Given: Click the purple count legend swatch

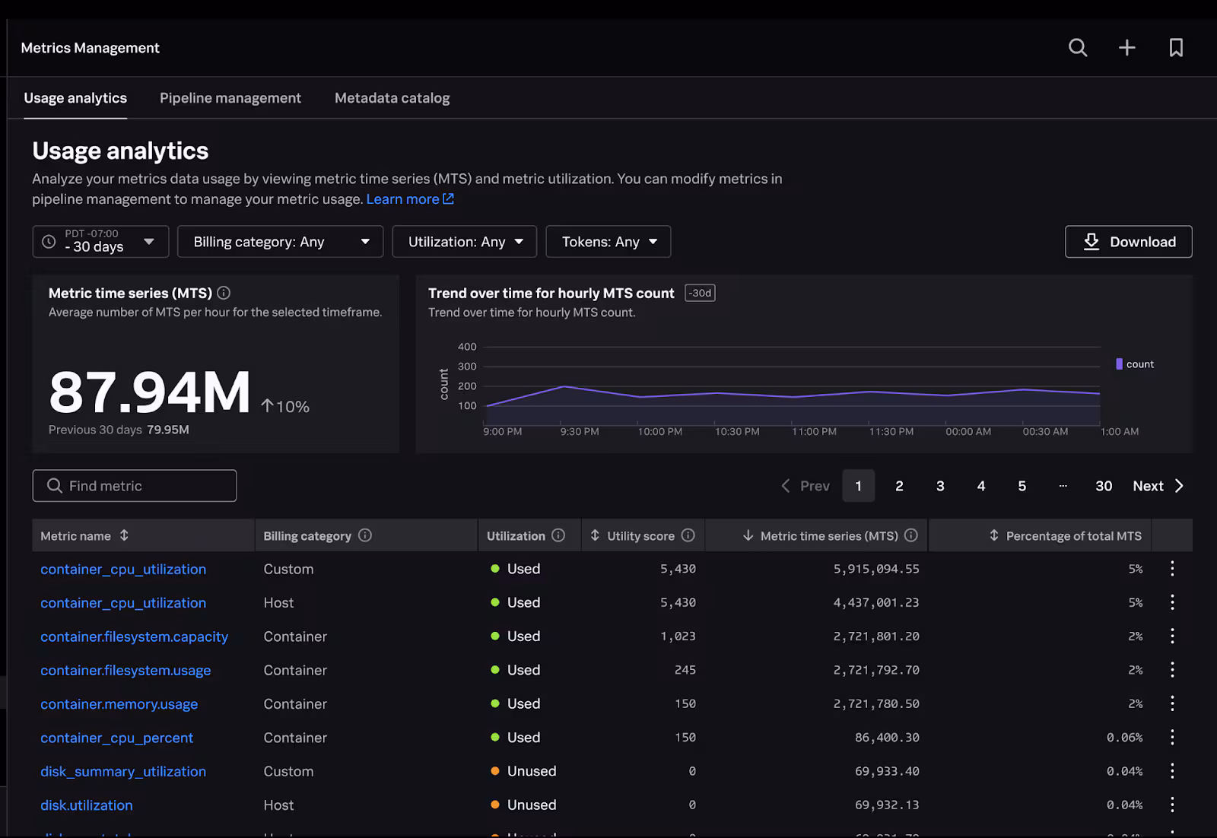Looking at the screenshot, I should point(1119,364).
